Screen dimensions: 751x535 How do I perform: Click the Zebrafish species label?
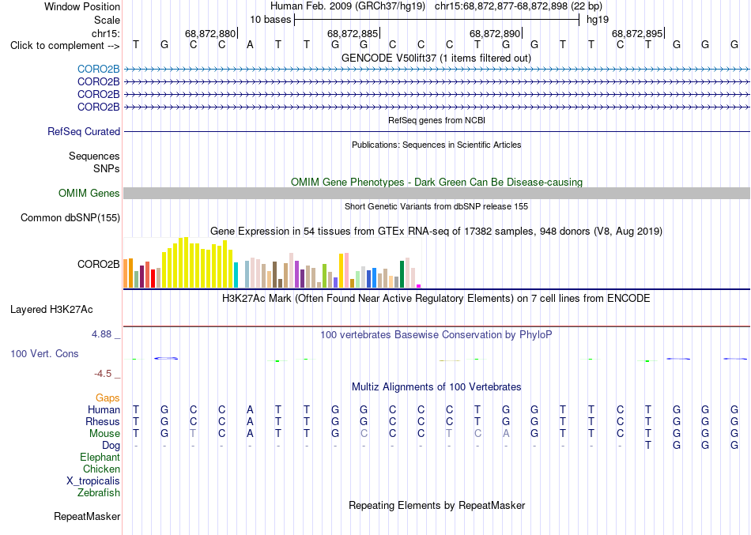click(x=99, y=492)
